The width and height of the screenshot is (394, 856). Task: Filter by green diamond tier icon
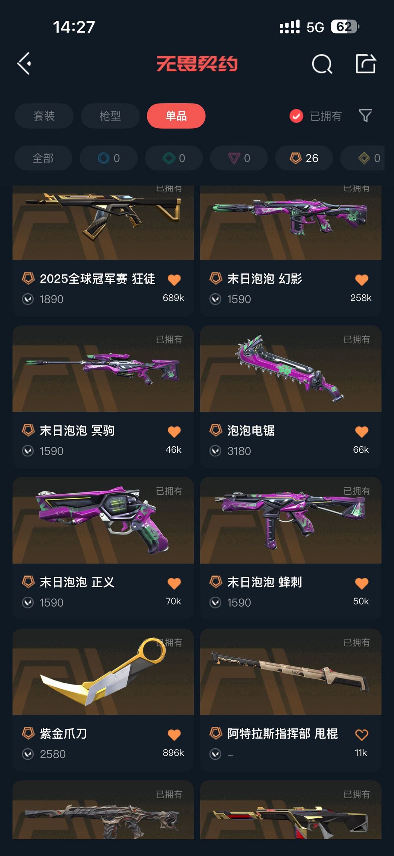click(x=174, y=158)
